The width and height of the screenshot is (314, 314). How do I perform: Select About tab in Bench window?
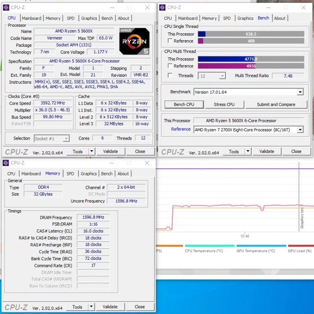pos(280,18)
